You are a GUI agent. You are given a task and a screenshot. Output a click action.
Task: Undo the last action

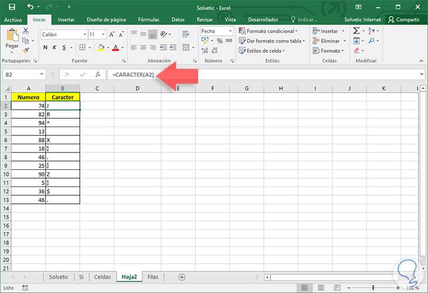[30, 6]
